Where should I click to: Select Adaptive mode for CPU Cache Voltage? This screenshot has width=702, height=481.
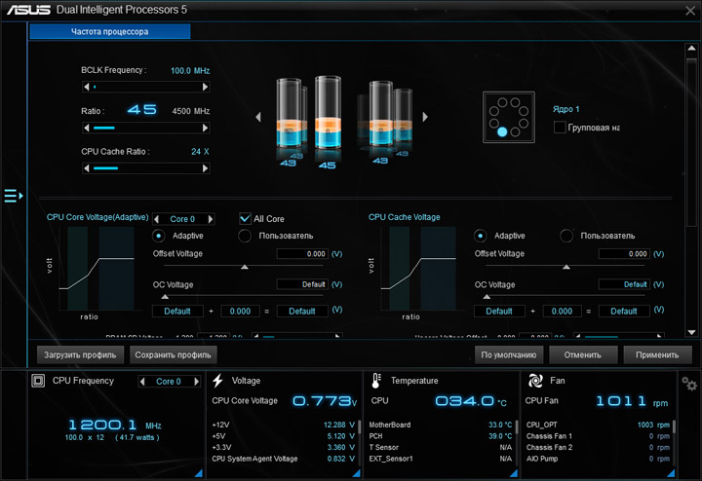pyautogui.click(x=480, y=236)
